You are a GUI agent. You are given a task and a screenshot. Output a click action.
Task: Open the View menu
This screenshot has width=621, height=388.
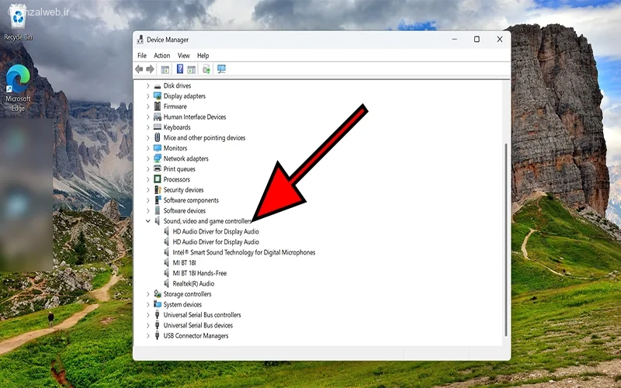pyautogui.click(x=183, y=56)
